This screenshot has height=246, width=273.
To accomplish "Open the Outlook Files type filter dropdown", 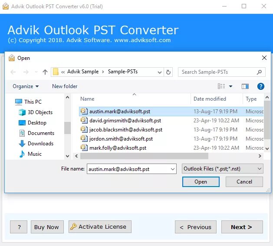I will 223,169.
